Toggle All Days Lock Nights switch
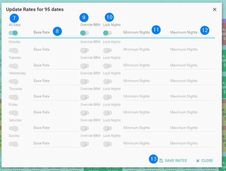Image resolution: width=226 pixels, height=171 pixels. 108,33
